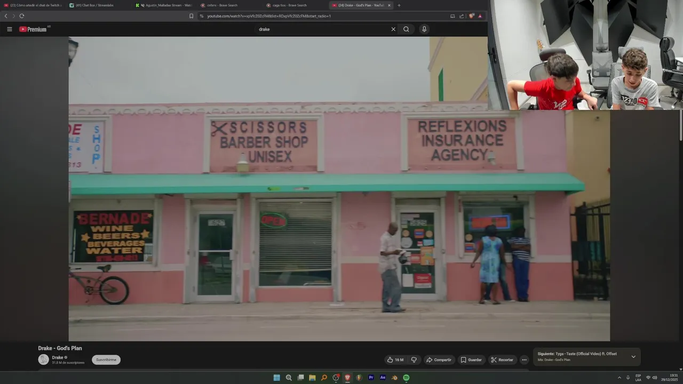
Task: Open a new browser tab
Action: point(399,5)
